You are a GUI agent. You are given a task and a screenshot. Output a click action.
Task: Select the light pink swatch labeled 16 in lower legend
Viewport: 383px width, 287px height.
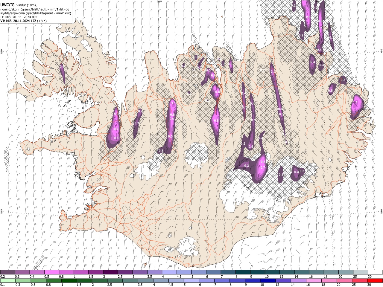pos(313,280)
